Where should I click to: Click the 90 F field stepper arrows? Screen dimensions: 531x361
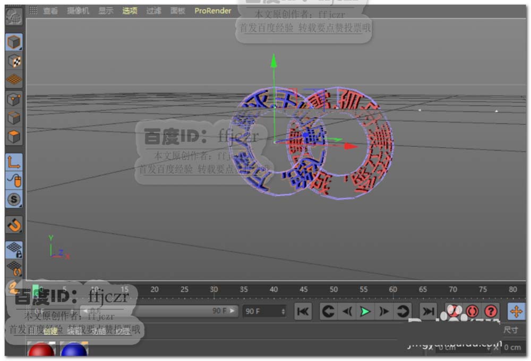coord(283,311)
